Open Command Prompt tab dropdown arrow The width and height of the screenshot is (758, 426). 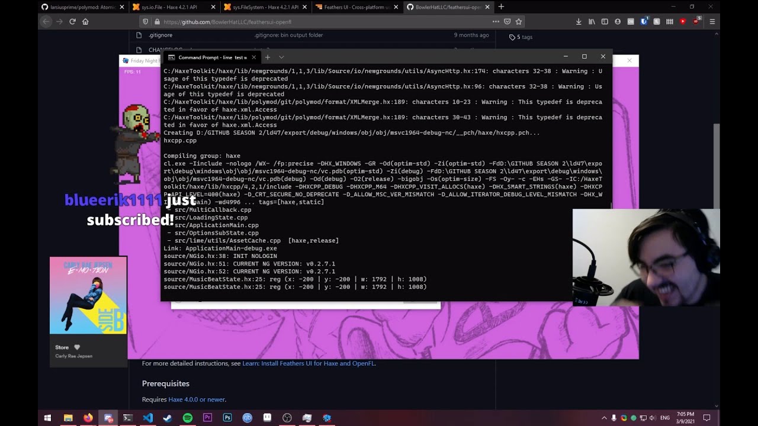[281, 57]
